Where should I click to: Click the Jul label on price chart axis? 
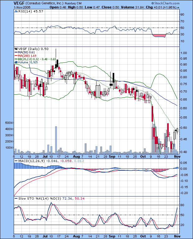click(x=45, y=156)
